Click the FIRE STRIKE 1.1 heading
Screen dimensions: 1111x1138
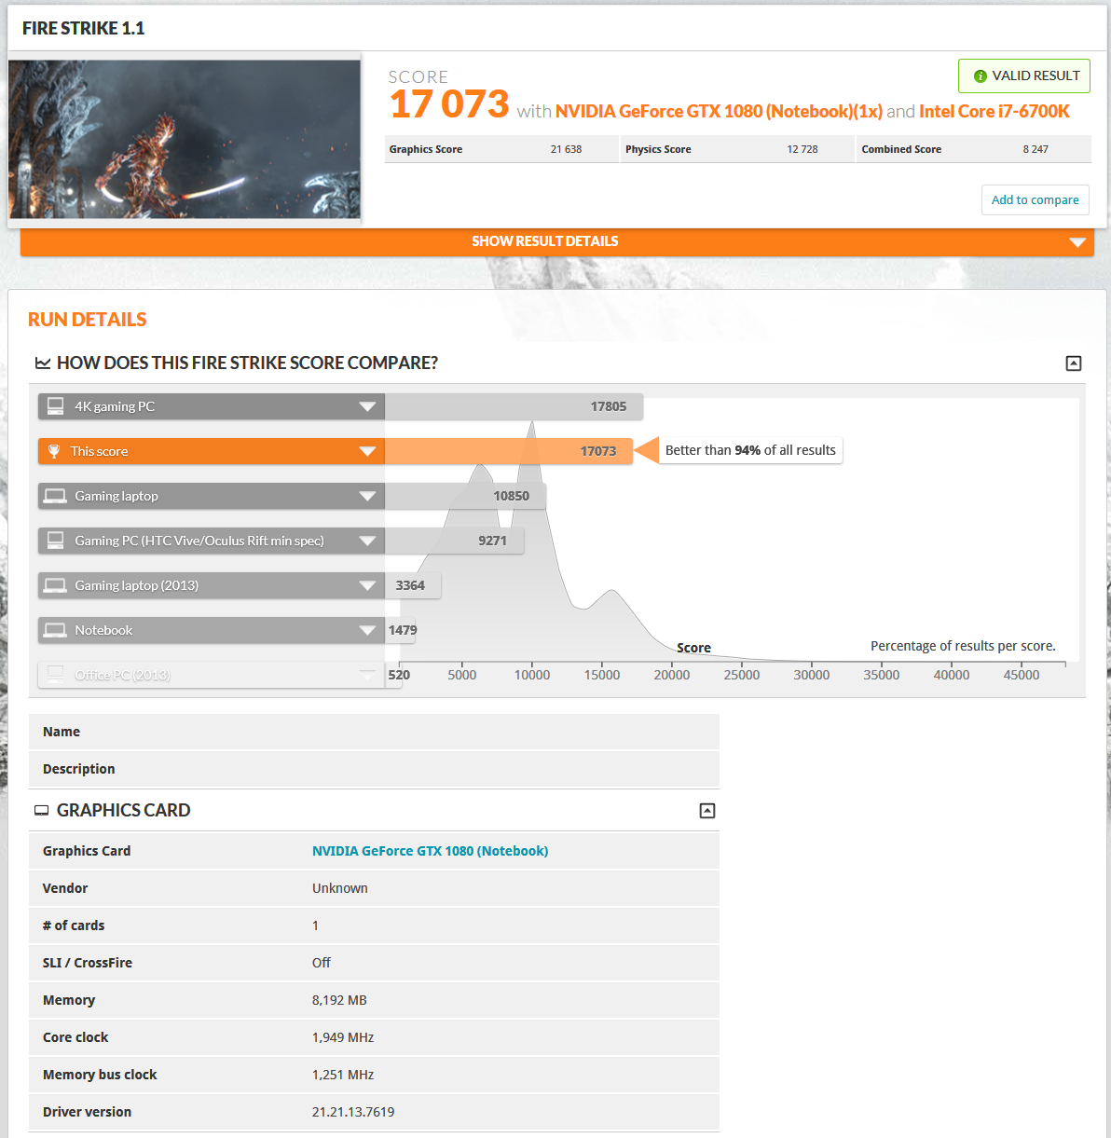click(x=84, y=28)
